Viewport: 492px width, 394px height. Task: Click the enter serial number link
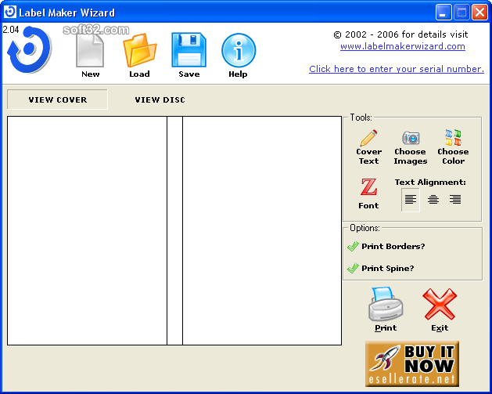tap(397, 69)
